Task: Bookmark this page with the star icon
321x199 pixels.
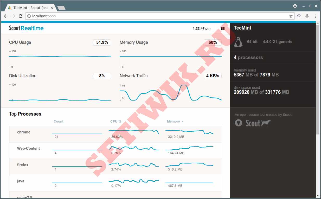Action: tap(291, 16)
